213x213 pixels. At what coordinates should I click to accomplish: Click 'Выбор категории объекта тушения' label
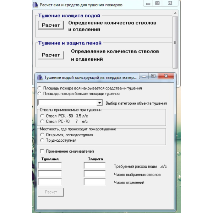point(136,103)
